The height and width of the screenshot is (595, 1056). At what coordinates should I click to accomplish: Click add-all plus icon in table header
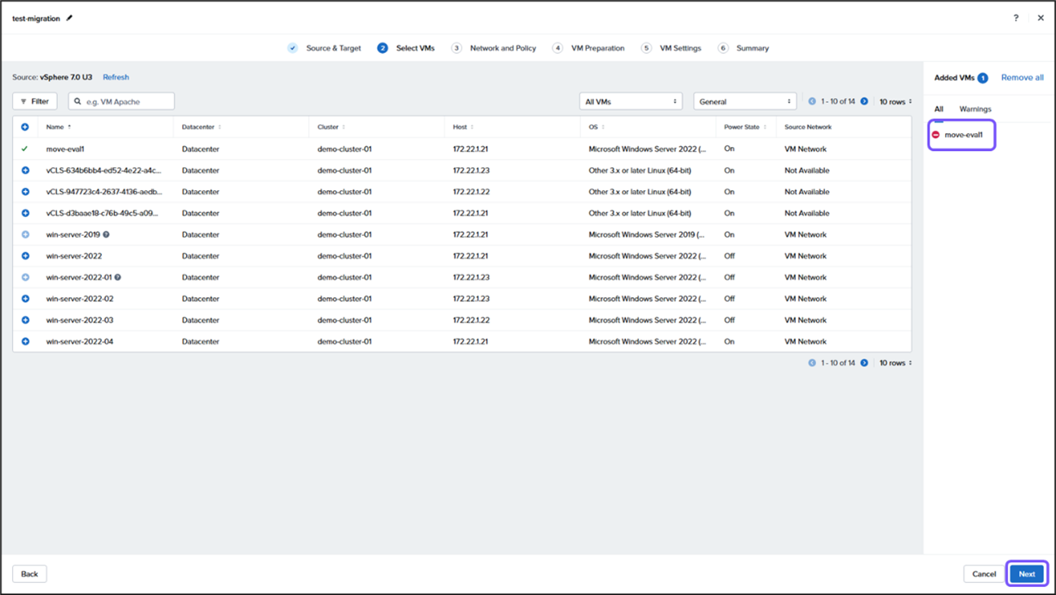coord(25,127)
